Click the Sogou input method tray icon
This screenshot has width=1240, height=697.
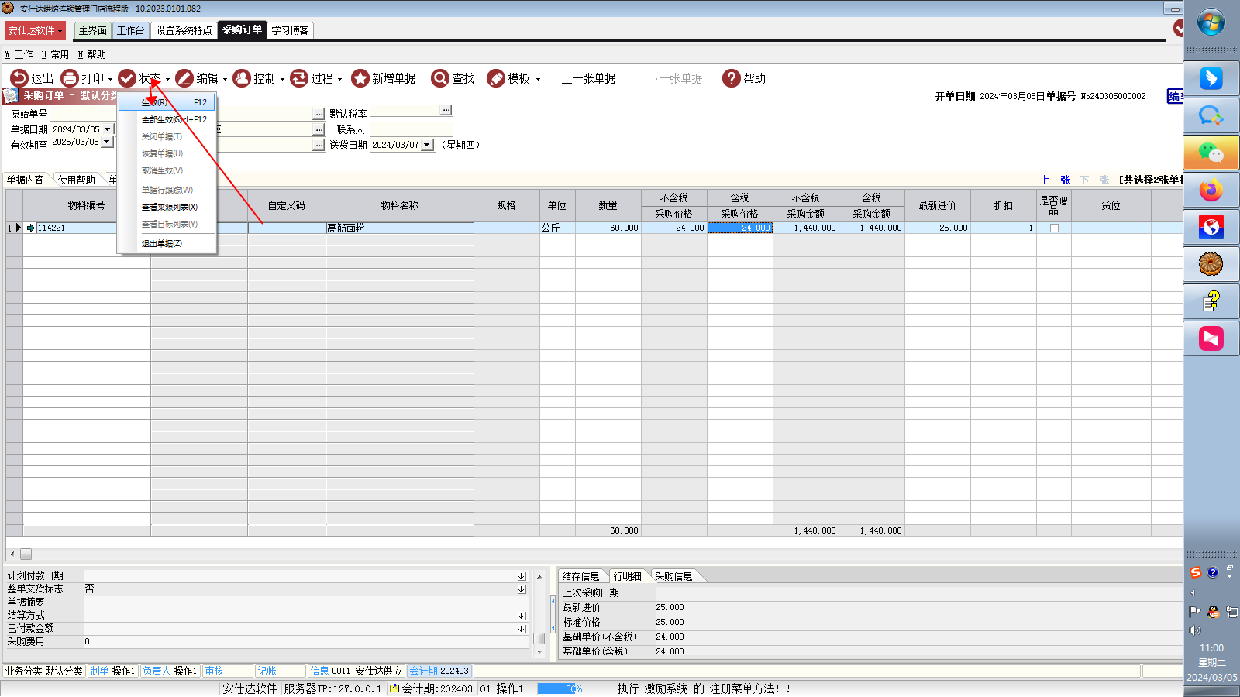click(1196, 572)
